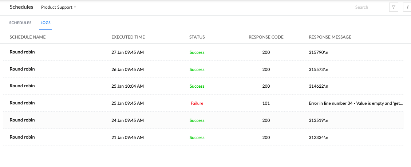
Task: Click the 101 response code
Action: coord(266,103)
